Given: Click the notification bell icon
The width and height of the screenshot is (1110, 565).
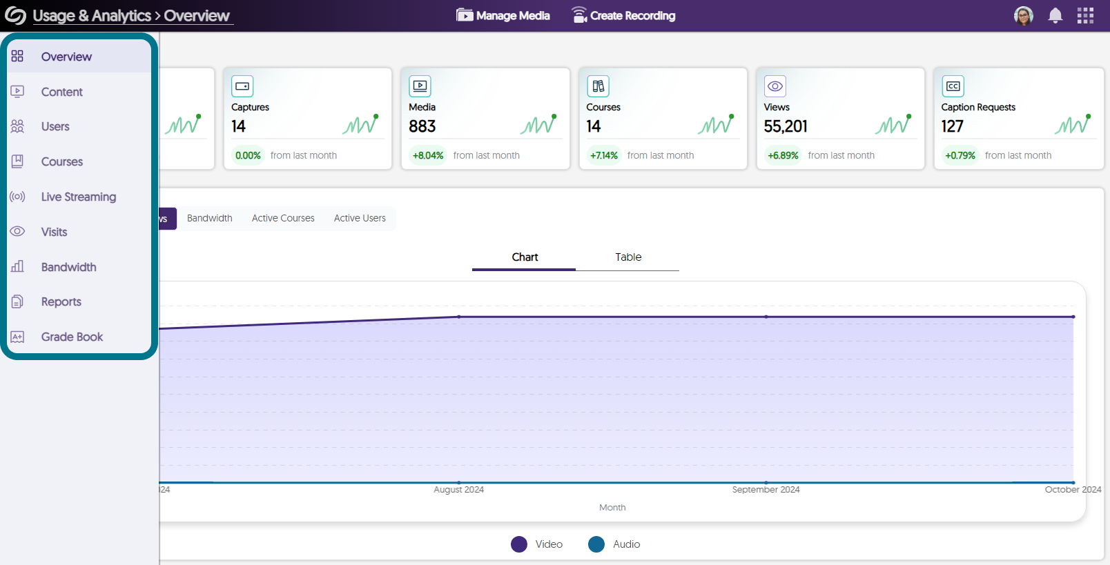Looking at the screenshot, I should pos(1055,16).
